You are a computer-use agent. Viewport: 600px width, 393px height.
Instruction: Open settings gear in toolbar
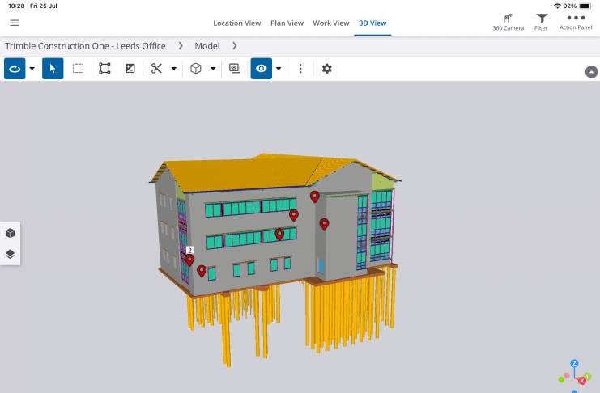pos(327,69)
